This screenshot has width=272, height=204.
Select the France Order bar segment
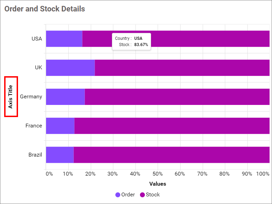pyautogui.click(x=60, y=126)
